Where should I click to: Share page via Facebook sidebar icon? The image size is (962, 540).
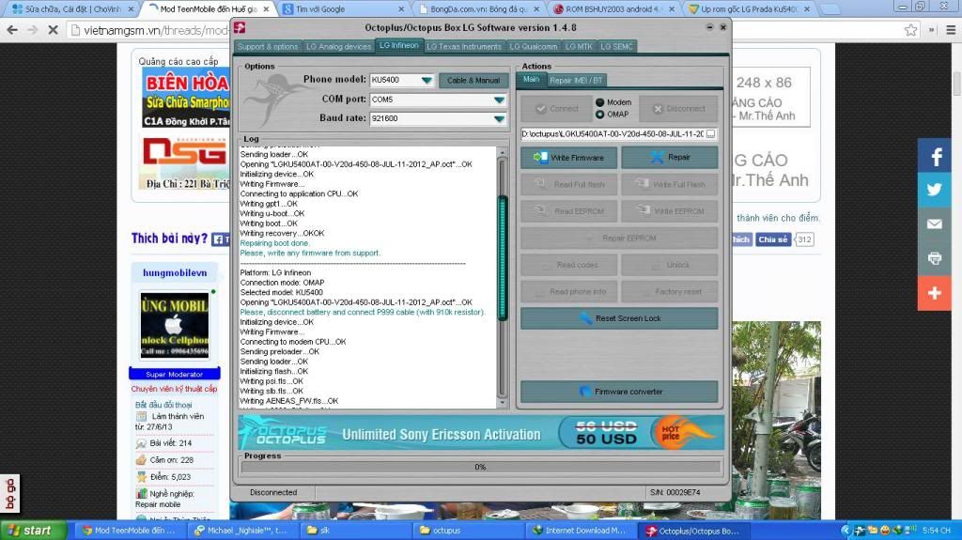point(935,156)
